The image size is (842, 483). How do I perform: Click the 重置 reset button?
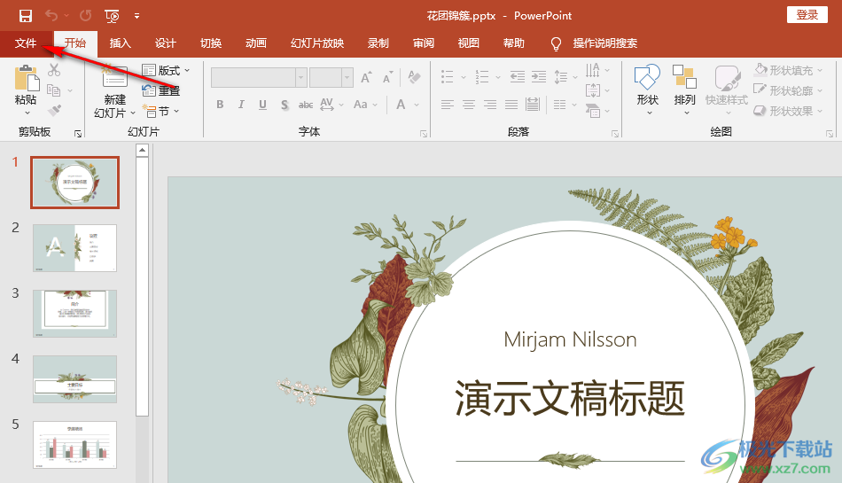(161, 90)
